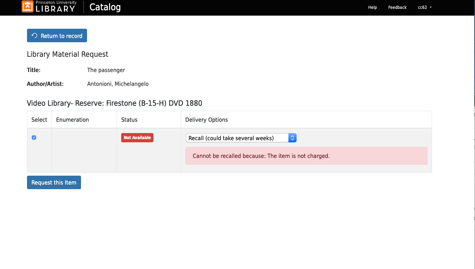Click the Catalog link in the header

(x=105, y=7)
